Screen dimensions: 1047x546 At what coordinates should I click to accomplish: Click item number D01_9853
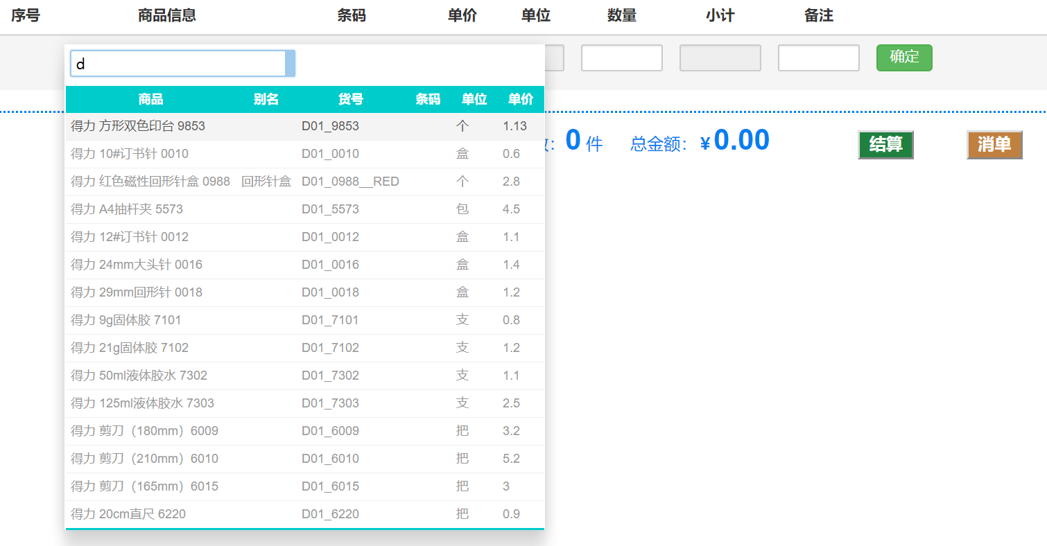(330, 126)
